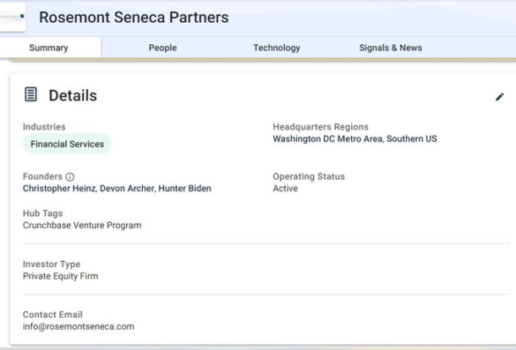The height and width of the screenshot is (350, 516).
Task: Click the Investor Type label
Action: pos(52,264)
